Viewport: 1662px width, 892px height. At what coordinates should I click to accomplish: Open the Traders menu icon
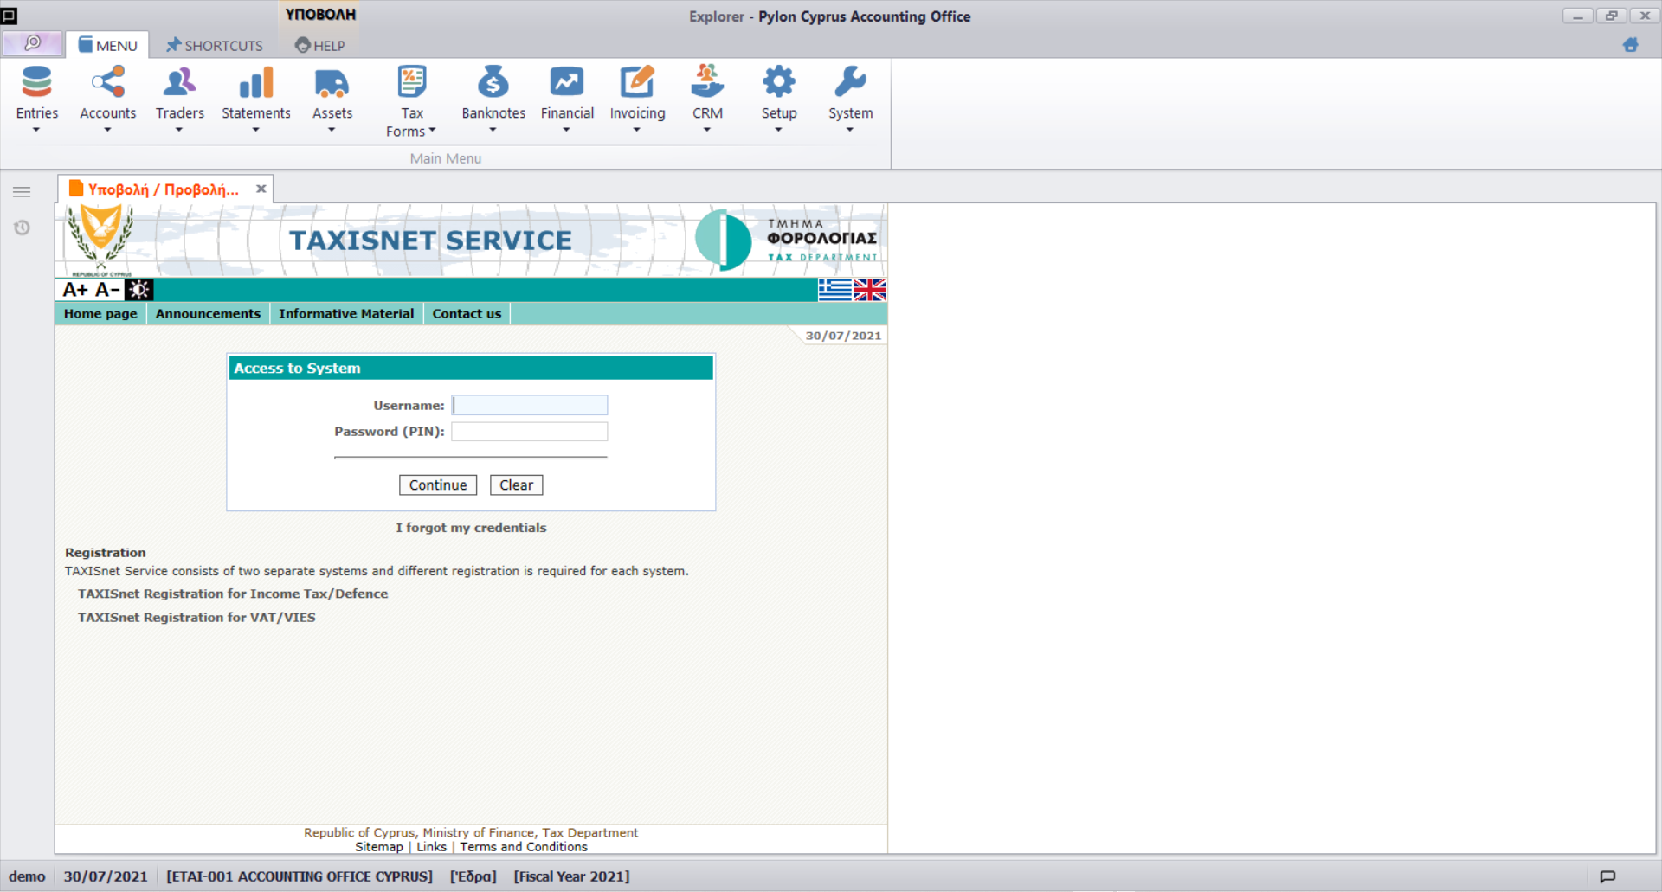tap(179, 83)
